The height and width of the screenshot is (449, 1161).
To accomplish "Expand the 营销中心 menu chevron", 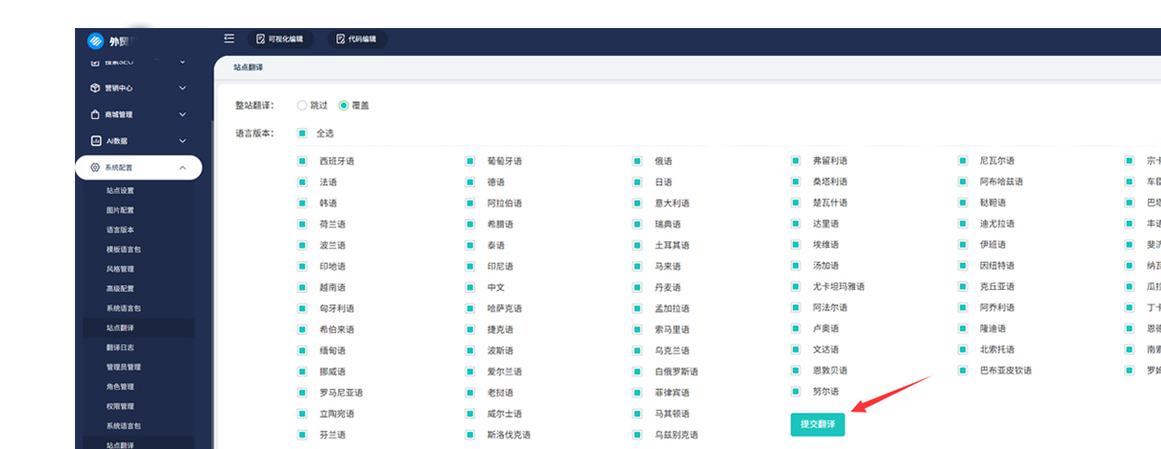I will pyautogui.click(x=183, y=88).
